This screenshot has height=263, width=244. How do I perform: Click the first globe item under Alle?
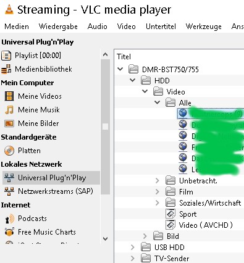pyautogui.click(x=183, y=114)
